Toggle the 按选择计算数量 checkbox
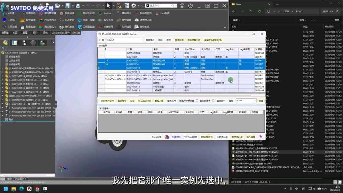The width and height of the screenshot is (343, 193). coord(197,101)
